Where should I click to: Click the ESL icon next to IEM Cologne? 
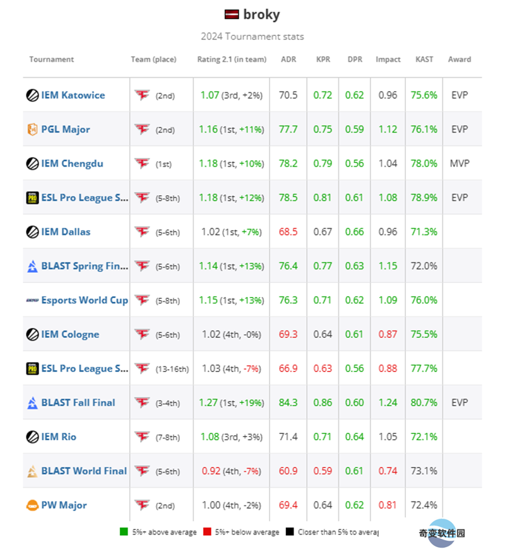pyautogui.click(x=33, y=334)
